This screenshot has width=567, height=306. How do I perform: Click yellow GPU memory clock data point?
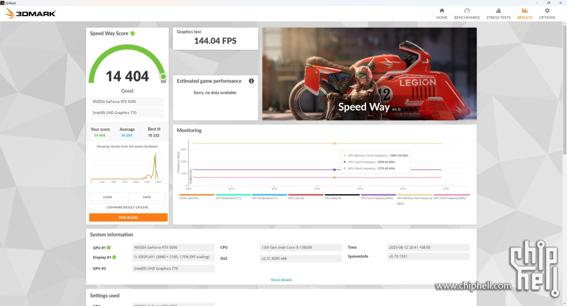click(x=335, y=143)
